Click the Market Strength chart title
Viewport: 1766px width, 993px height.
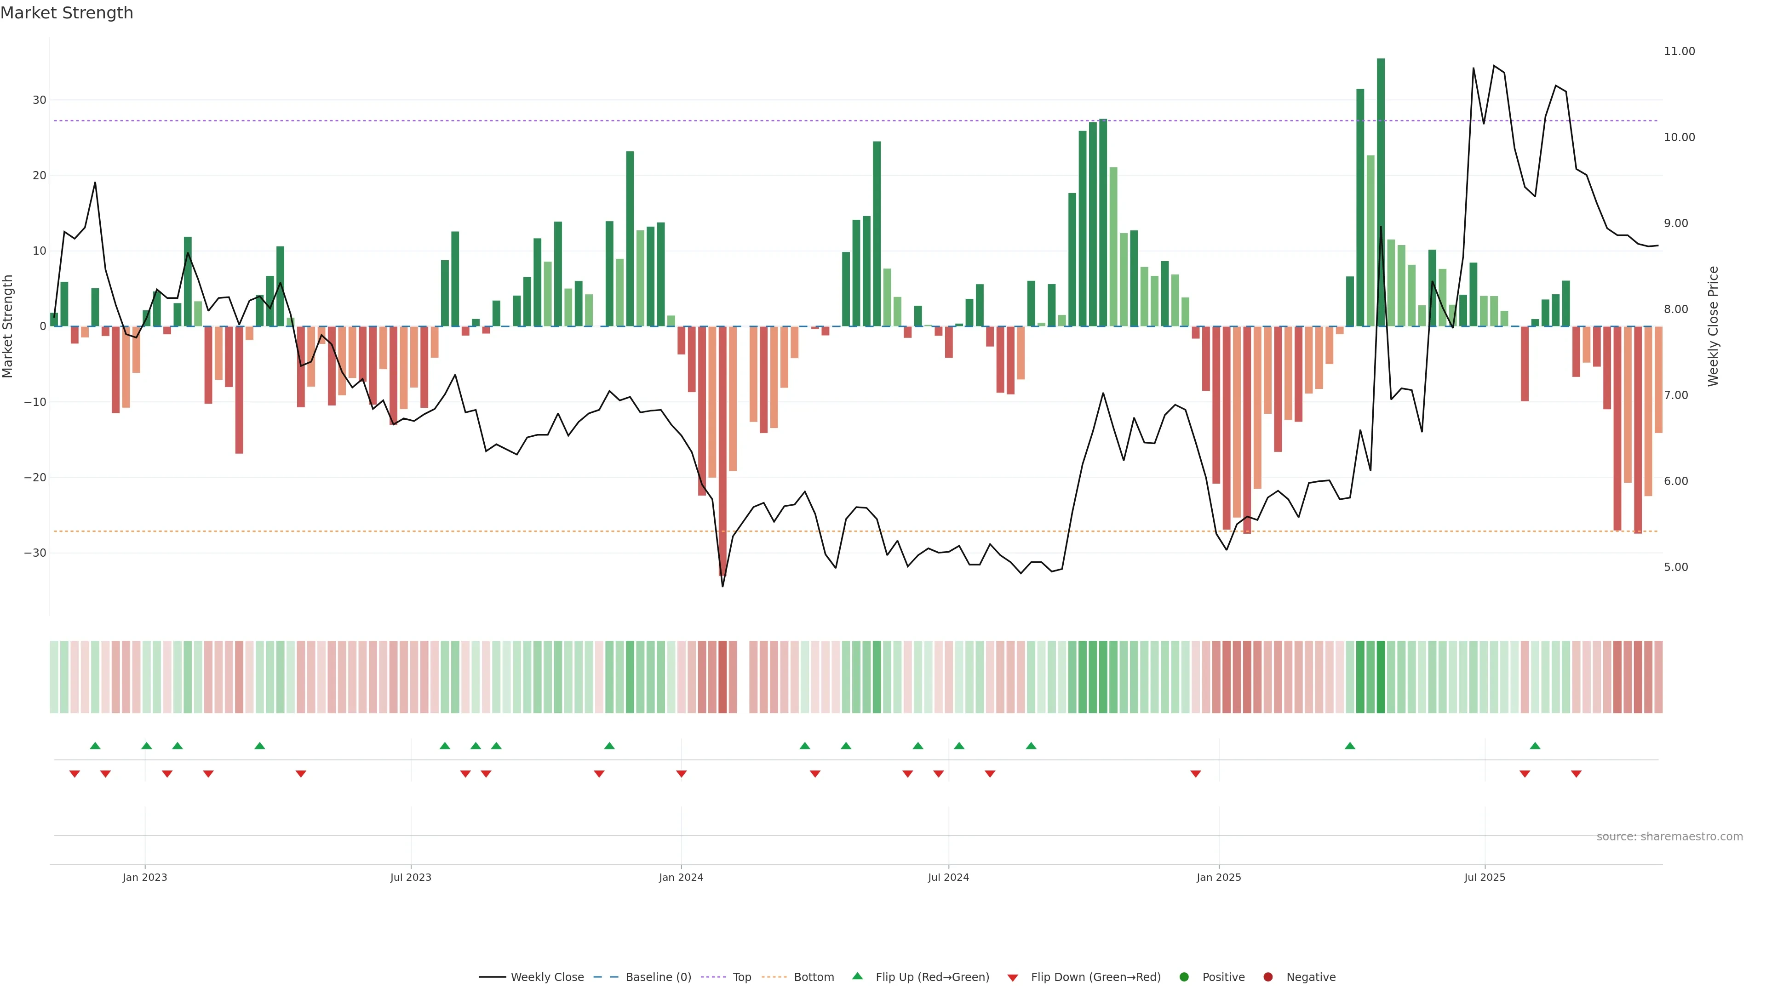pos(67,12)
